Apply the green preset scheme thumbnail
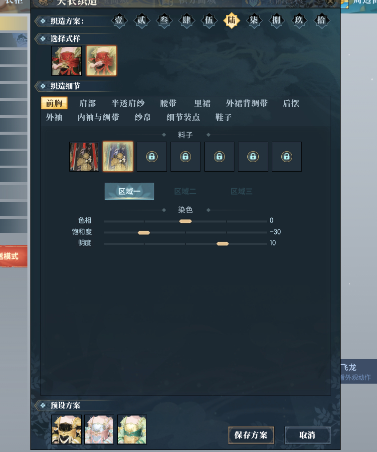The width and height of the screenshot is (377, 452). [132, 430]
